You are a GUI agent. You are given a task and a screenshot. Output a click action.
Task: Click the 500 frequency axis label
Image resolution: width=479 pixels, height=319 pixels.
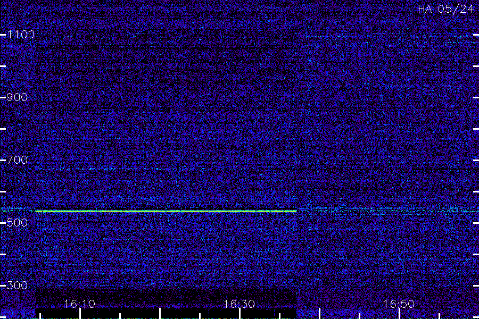17,223
